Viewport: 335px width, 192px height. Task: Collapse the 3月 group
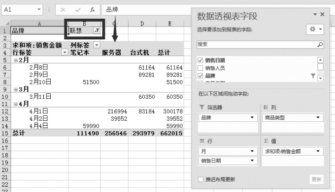16,89
